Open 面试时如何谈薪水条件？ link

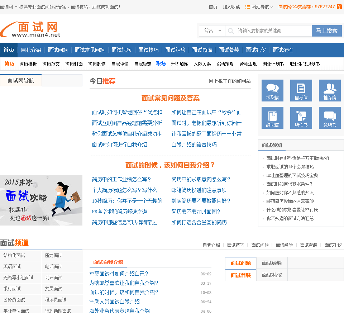pyautogui.click(x=290, y=184)
